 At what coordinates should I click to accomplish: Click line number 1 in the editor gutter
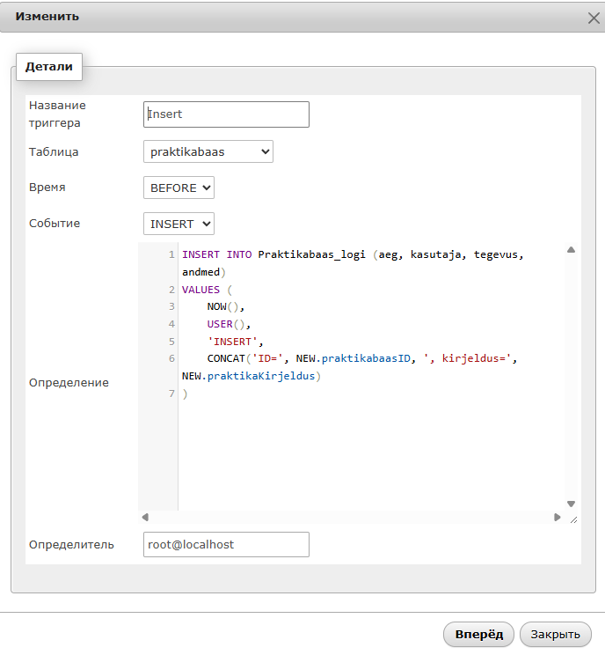point(171,254)
